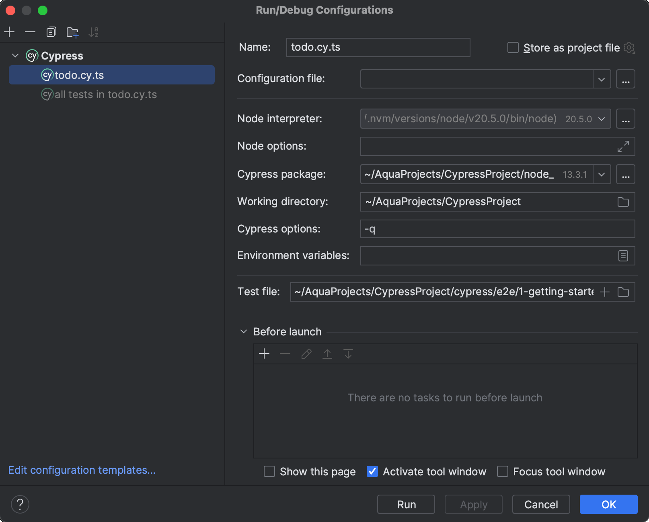Image resolution: width=649 pixels, height=522 pixels.
Task: Collapse the Cypress configuration group
Action: [15, 55]
